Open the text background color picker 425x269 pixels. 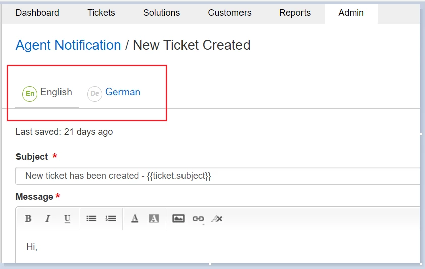[154, 218]
